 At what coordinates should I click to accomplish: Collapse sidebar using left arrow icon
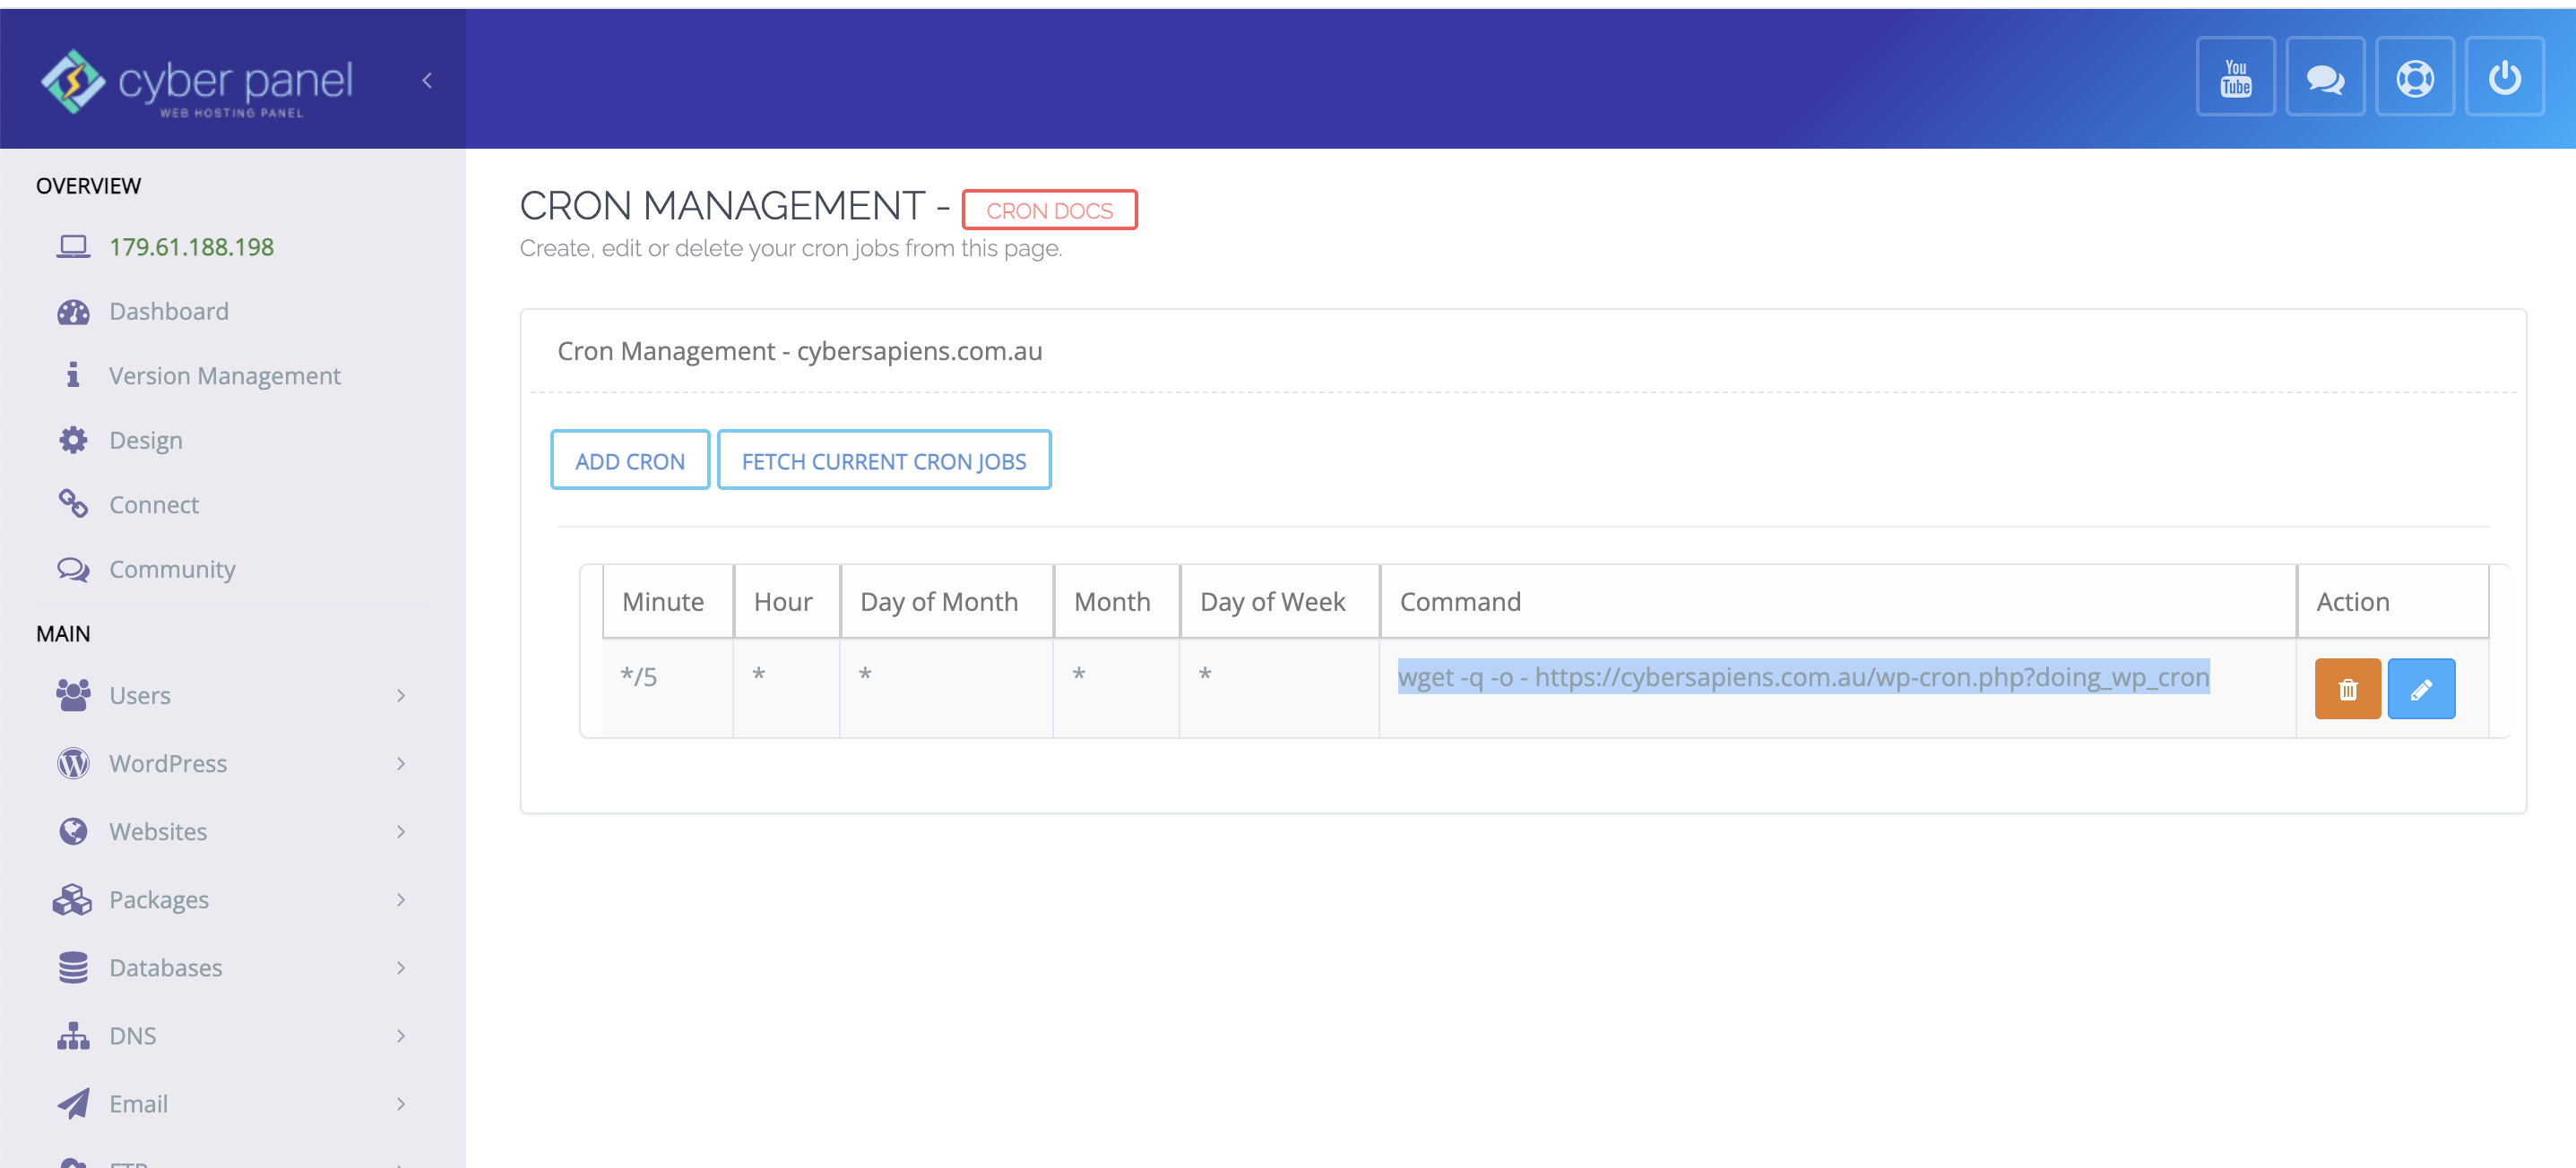point(427,81)
